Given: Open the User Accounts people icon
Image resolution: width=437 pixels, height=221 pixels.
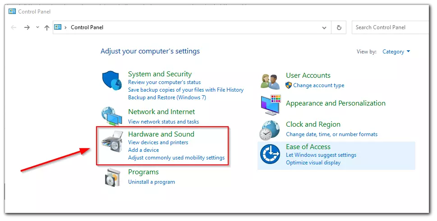Looking at the screenshot, I should [270, 81].
